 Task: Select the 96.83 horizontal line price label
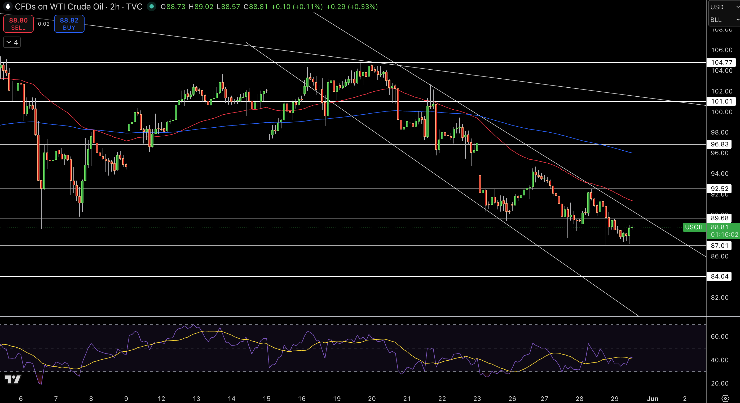719,144
